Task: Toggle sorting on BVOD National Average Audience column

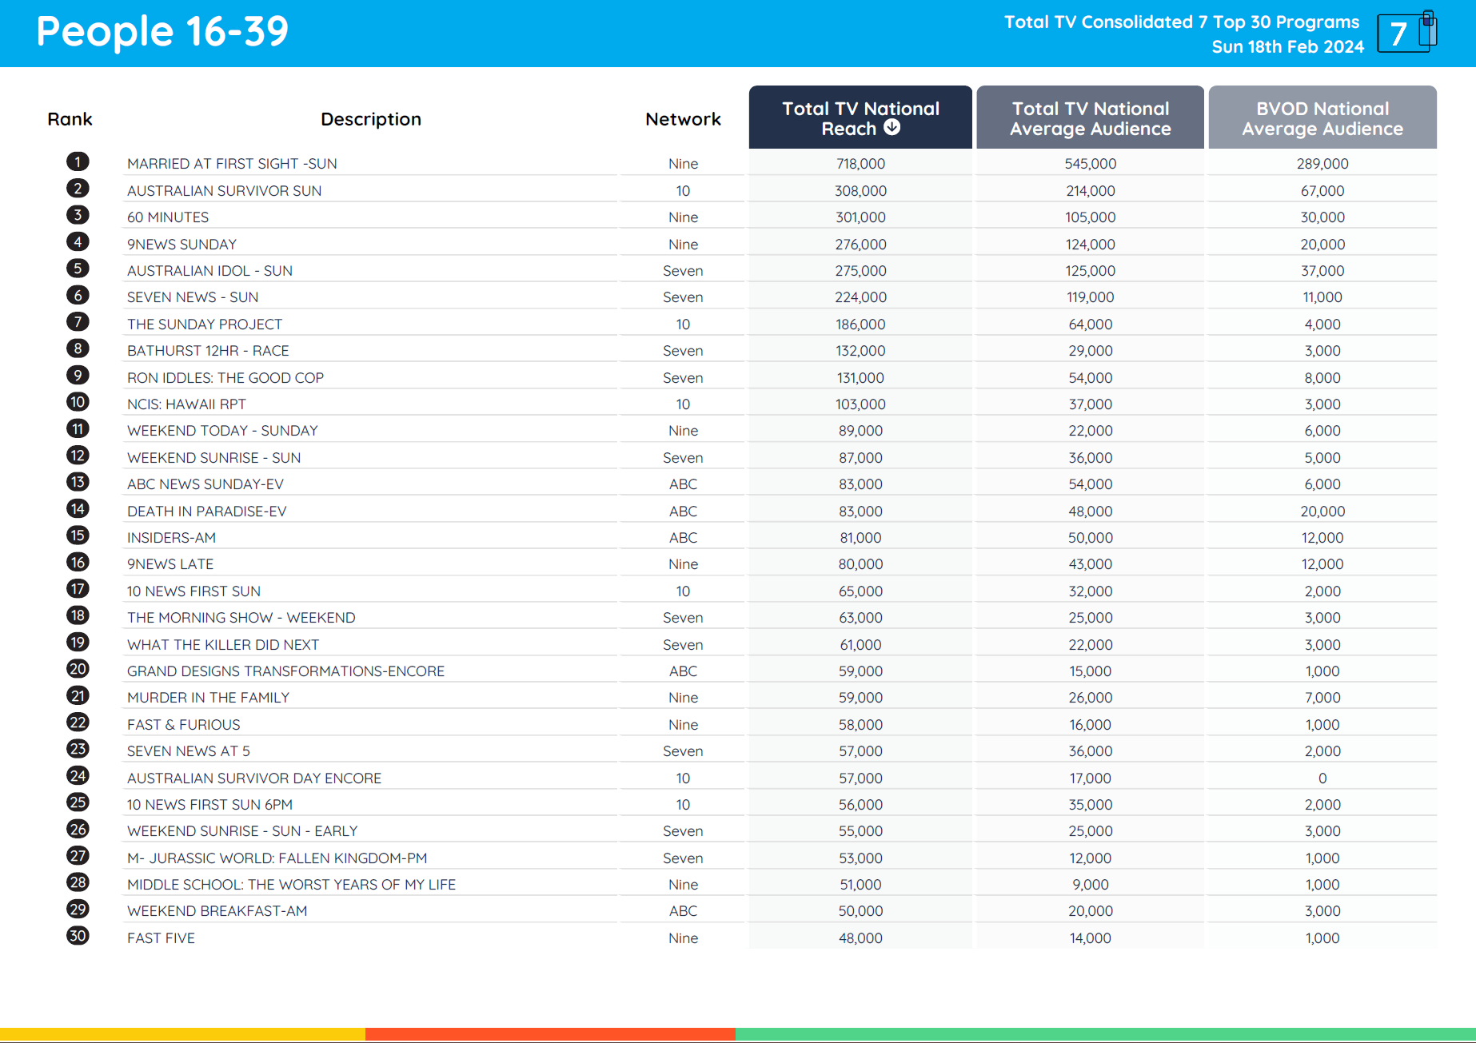Action: click(x=1321, y=117)
